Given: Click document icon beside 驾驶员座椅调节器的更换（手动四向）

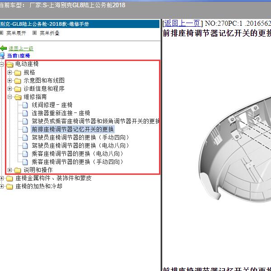Looking at the screenshot, I should (25, 137).
